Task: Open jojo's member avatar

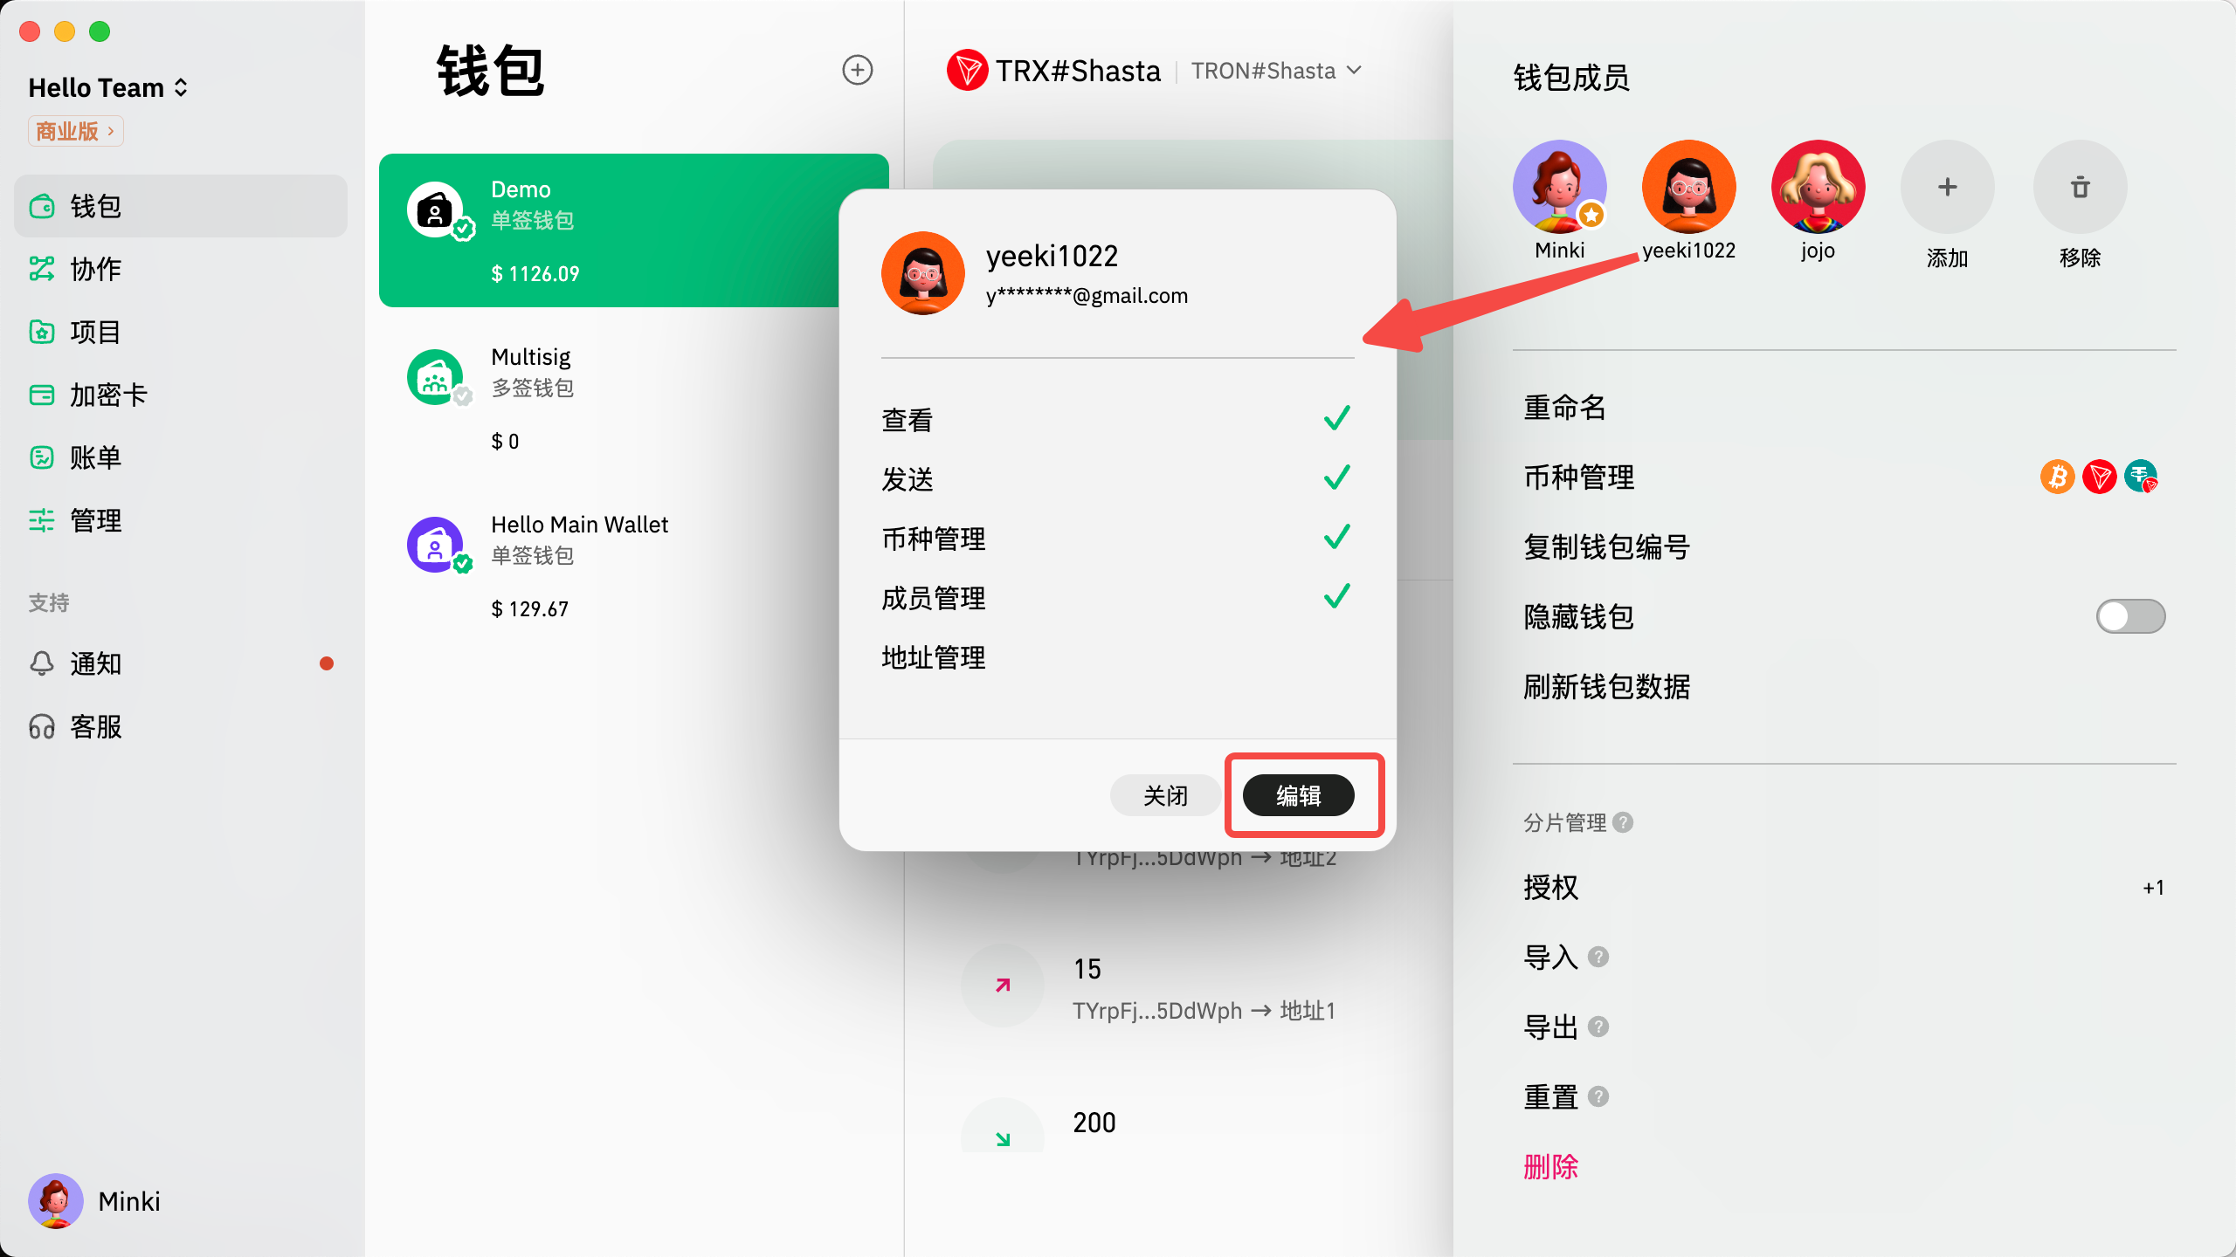Action: pos(1818,187)
